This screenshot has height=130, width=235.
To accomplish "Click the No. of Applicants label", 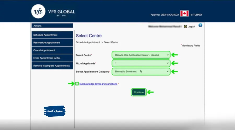I will pyautogui.click(x=86, y=63).
